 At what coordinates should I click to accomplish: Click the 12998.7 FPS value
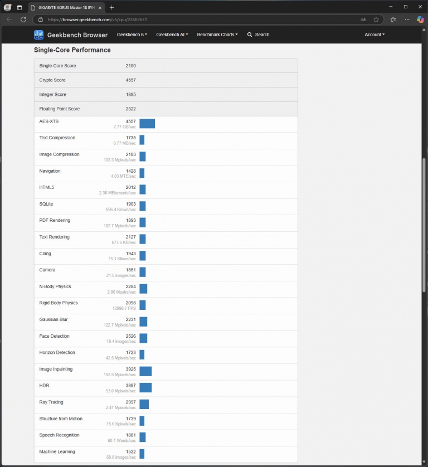coord(124,309)
